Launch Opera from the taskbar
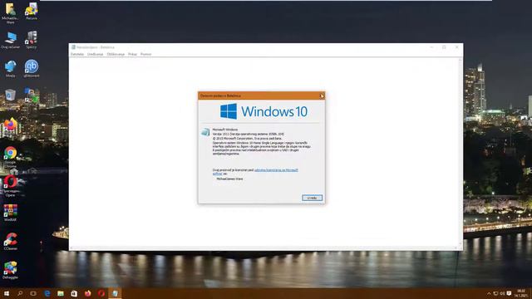 coord(101,293)
